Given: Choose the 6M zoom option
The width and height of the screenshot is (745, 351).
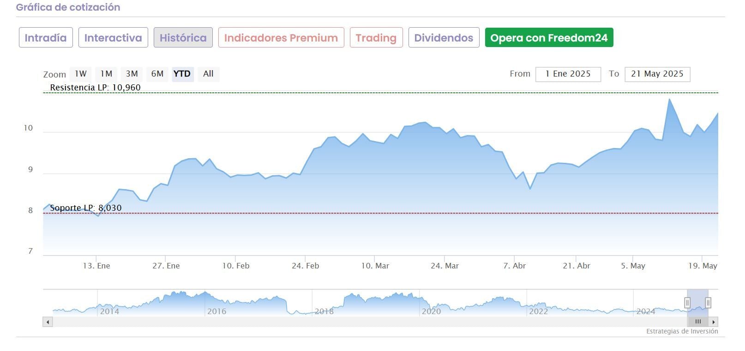Looking at the screenshot, I should tap(157, 74).
